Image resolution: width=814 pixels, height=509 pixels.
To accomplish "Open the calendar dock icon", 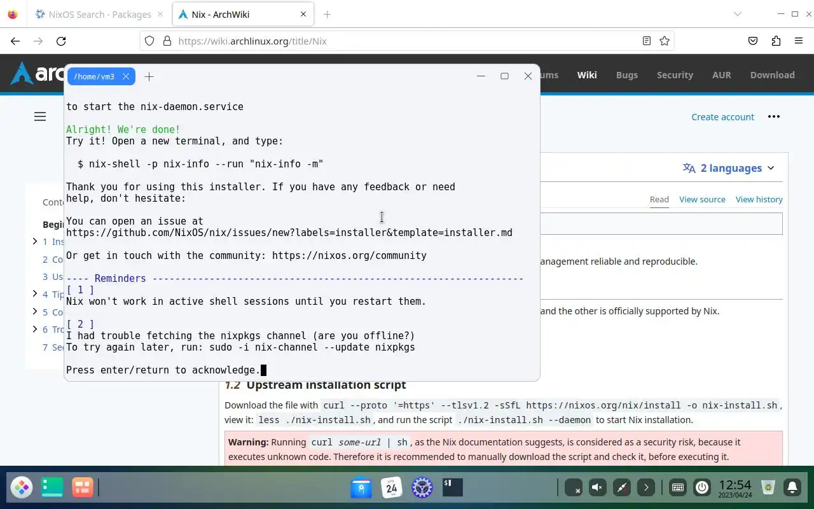I will (392, 487).
